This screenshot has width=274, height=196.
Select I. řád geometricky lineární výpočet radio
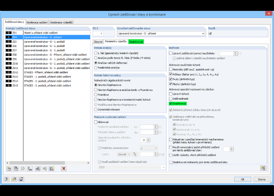96,53
